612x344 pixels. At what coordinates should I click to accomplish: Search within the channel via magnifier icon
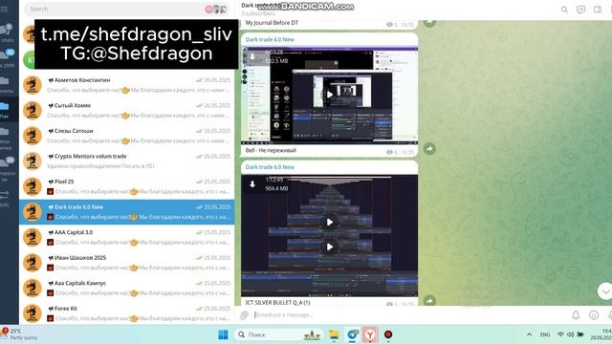tap(564, 10)
